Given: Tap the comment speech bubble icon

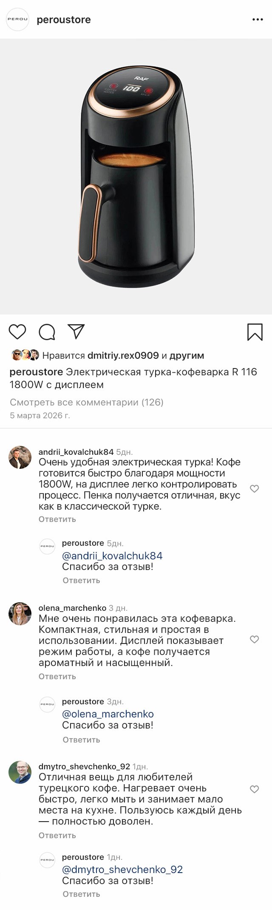Looking at the screenshot, I should pos(47,332).
